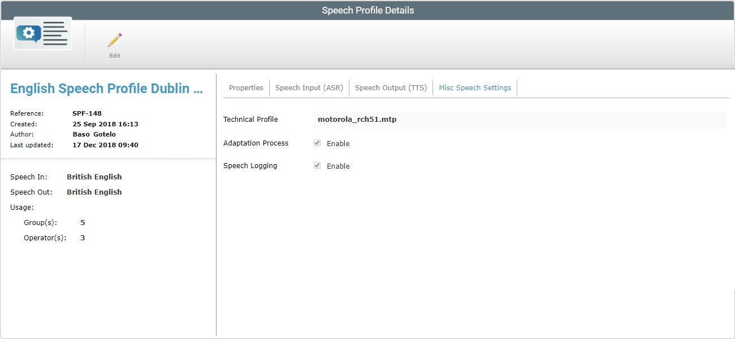This screenshot has height=339, width=735.
Task: Click the Speech Out value British English
Action: click(94, 192)
